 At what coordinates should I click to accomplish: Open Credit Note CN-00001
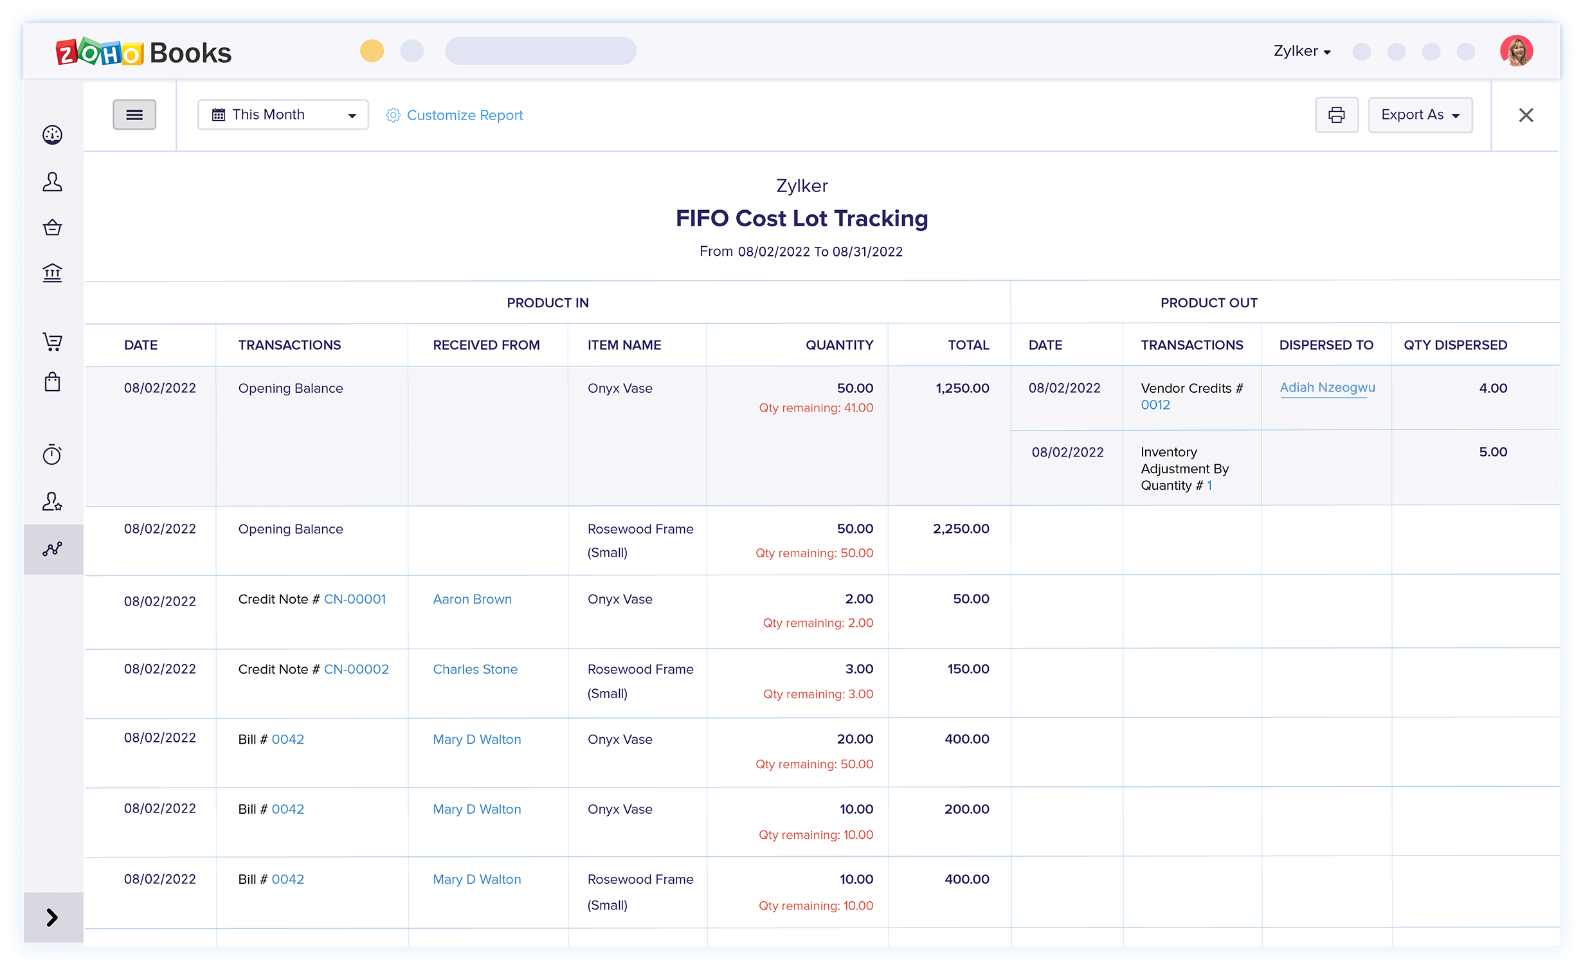click(x=355, y=598)
